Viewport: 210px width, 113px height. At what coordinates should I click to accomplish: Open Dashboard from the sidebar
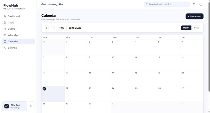[x=18, y=16]
